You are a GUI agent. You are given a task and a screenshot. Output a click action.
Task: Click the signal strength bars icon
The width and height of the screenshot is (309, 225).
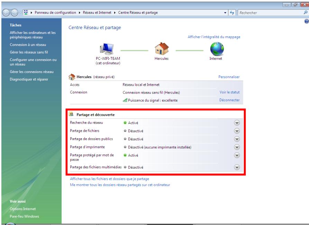pyautogui.click(x=125, y=100)
